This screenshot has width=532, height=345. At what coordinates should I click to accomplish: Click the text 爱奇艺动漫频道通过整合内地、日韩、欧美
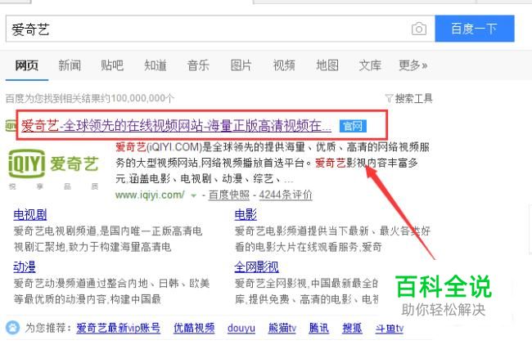click(x=111, y=283)
